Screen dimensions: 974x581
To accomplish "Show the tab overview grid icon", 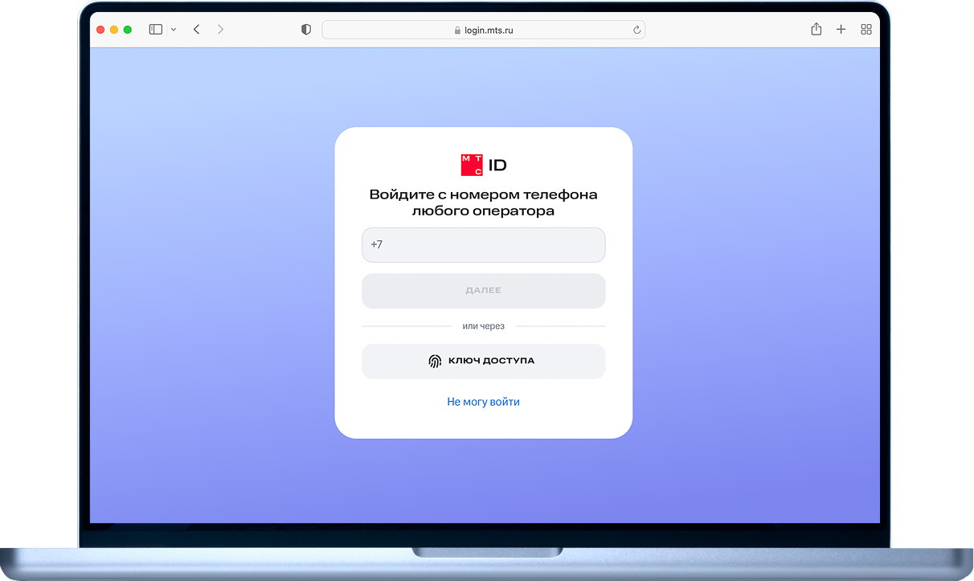I will coord(866,30).
